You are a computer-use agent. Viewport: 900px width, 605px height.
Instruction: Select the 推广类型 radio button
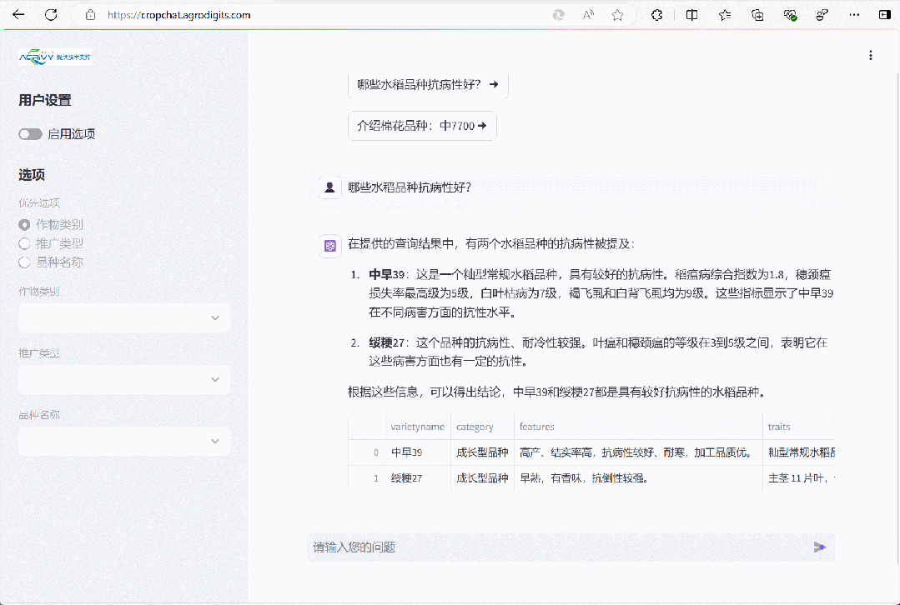[x=24, y=243]
